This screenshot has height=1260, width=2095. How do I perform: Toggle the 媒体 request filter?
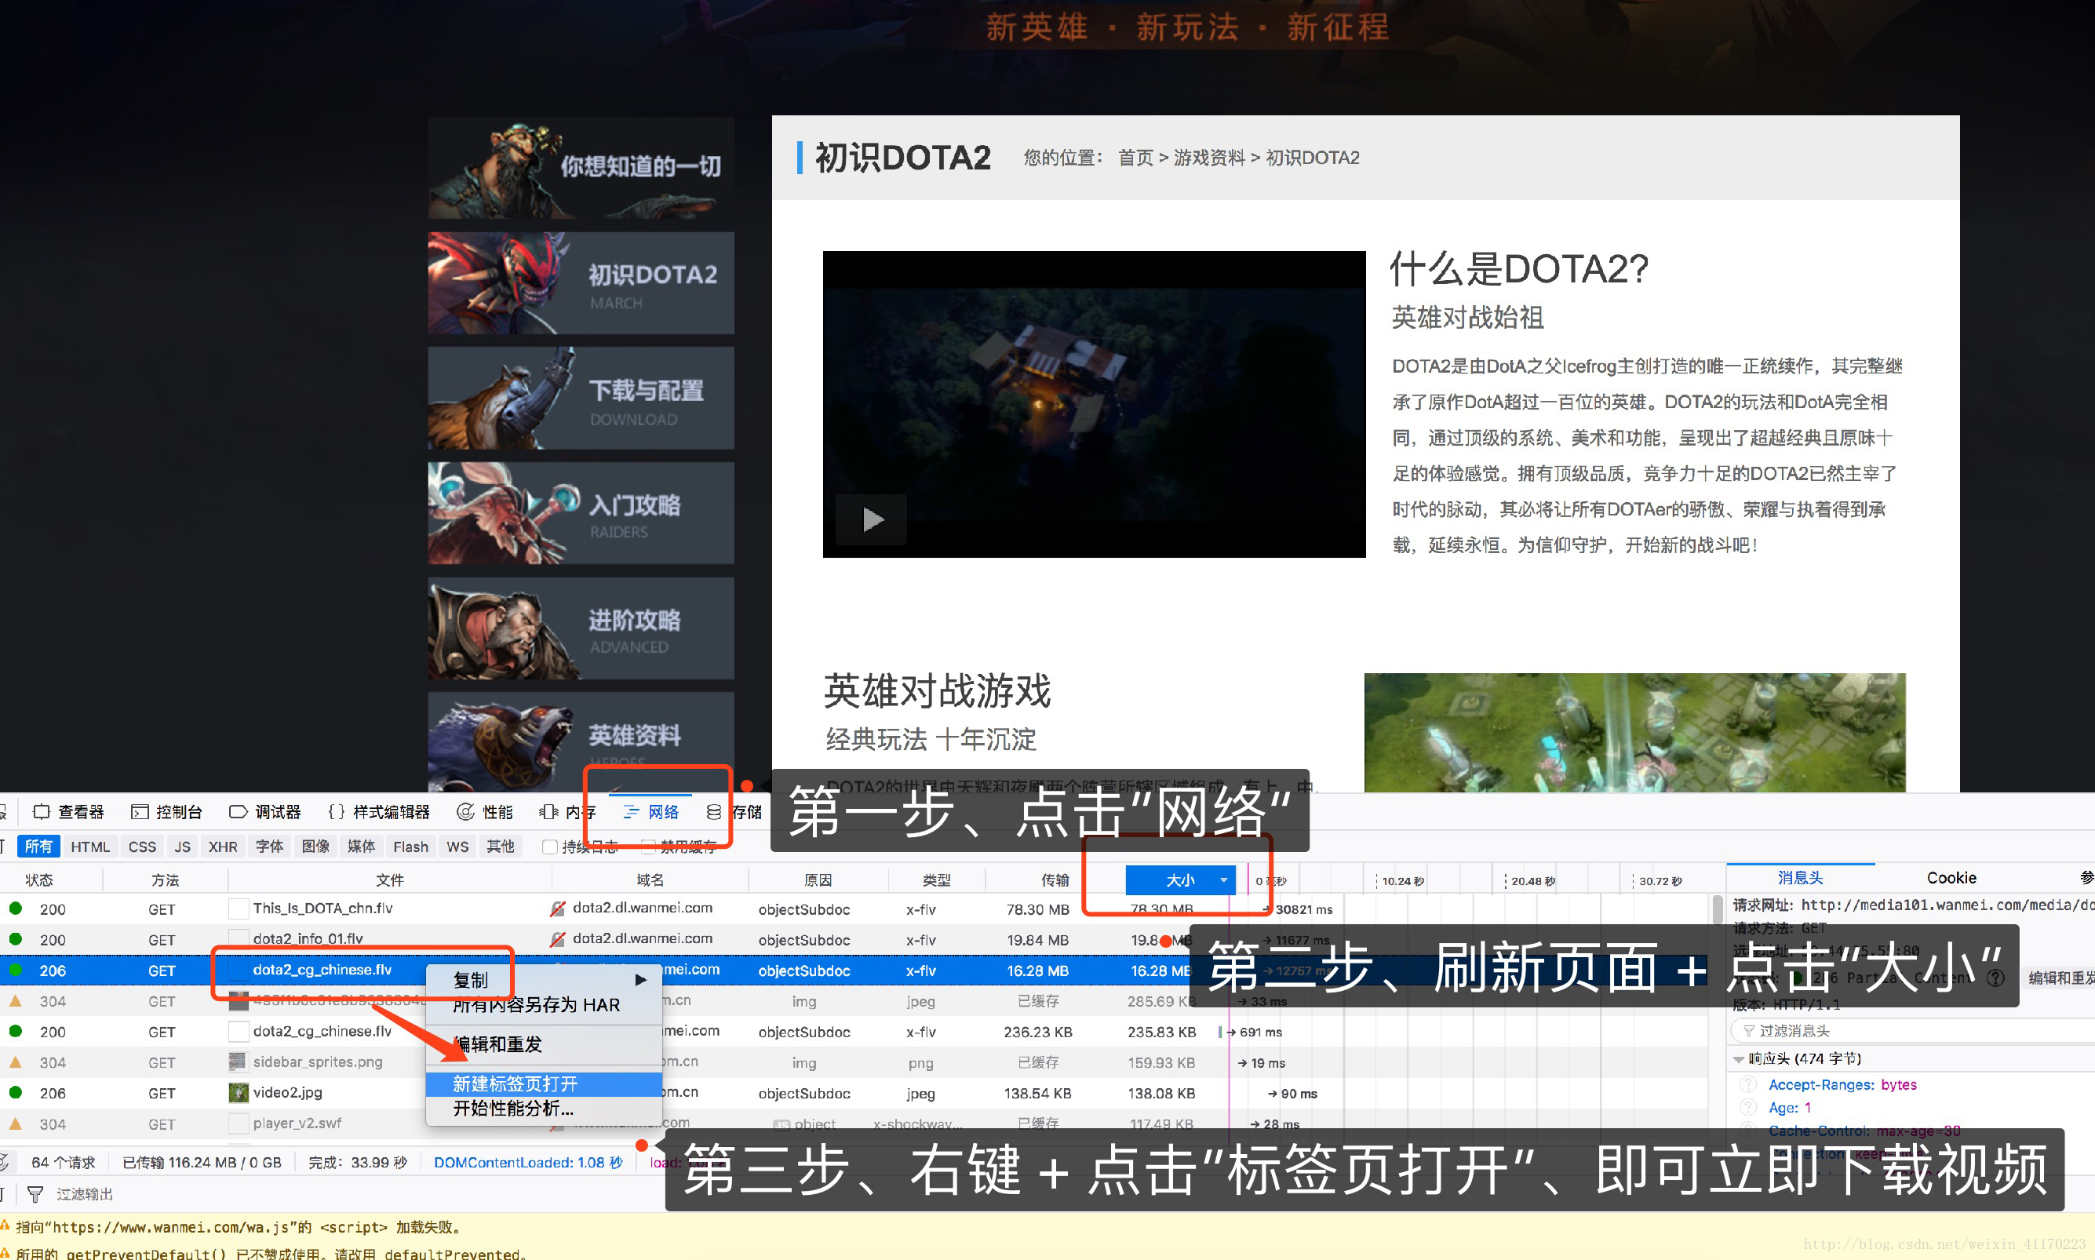pos(362,847)
